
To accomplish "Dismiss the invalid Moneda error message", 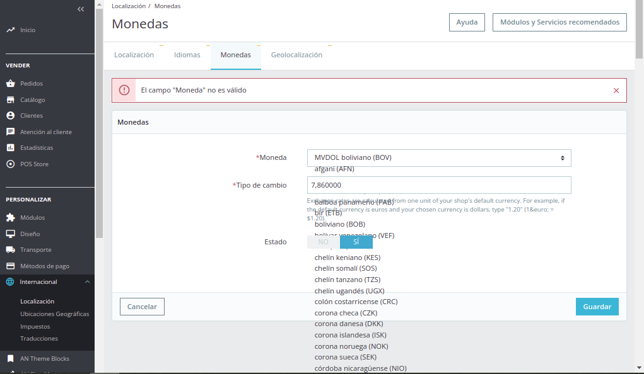I will (616, 91).
